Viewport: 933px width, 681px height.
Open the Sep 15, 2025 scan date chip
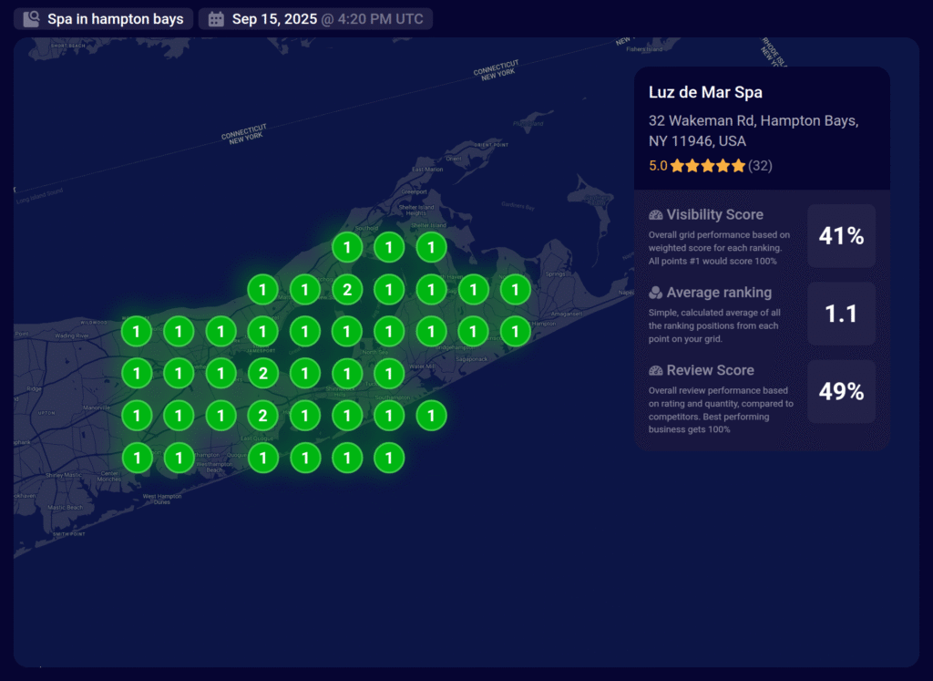(315, 19)
